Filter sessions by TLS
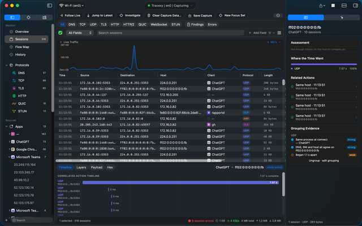 (104, 24)
